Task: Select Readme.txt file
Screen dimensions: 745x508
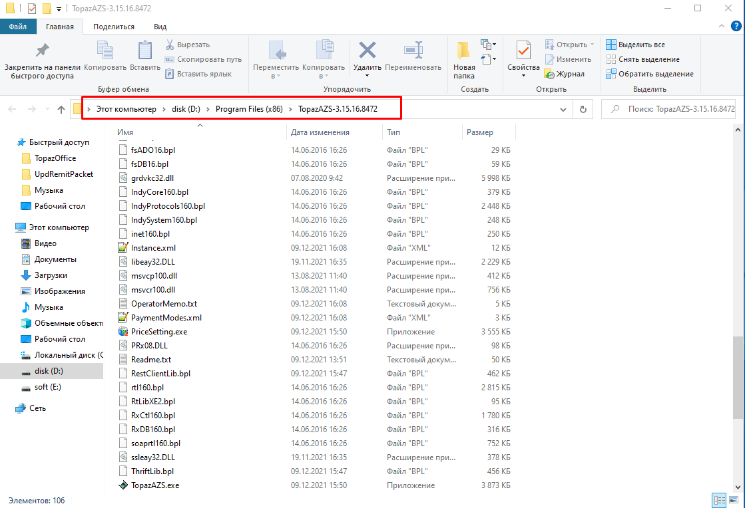Action: tap(150, 360)
